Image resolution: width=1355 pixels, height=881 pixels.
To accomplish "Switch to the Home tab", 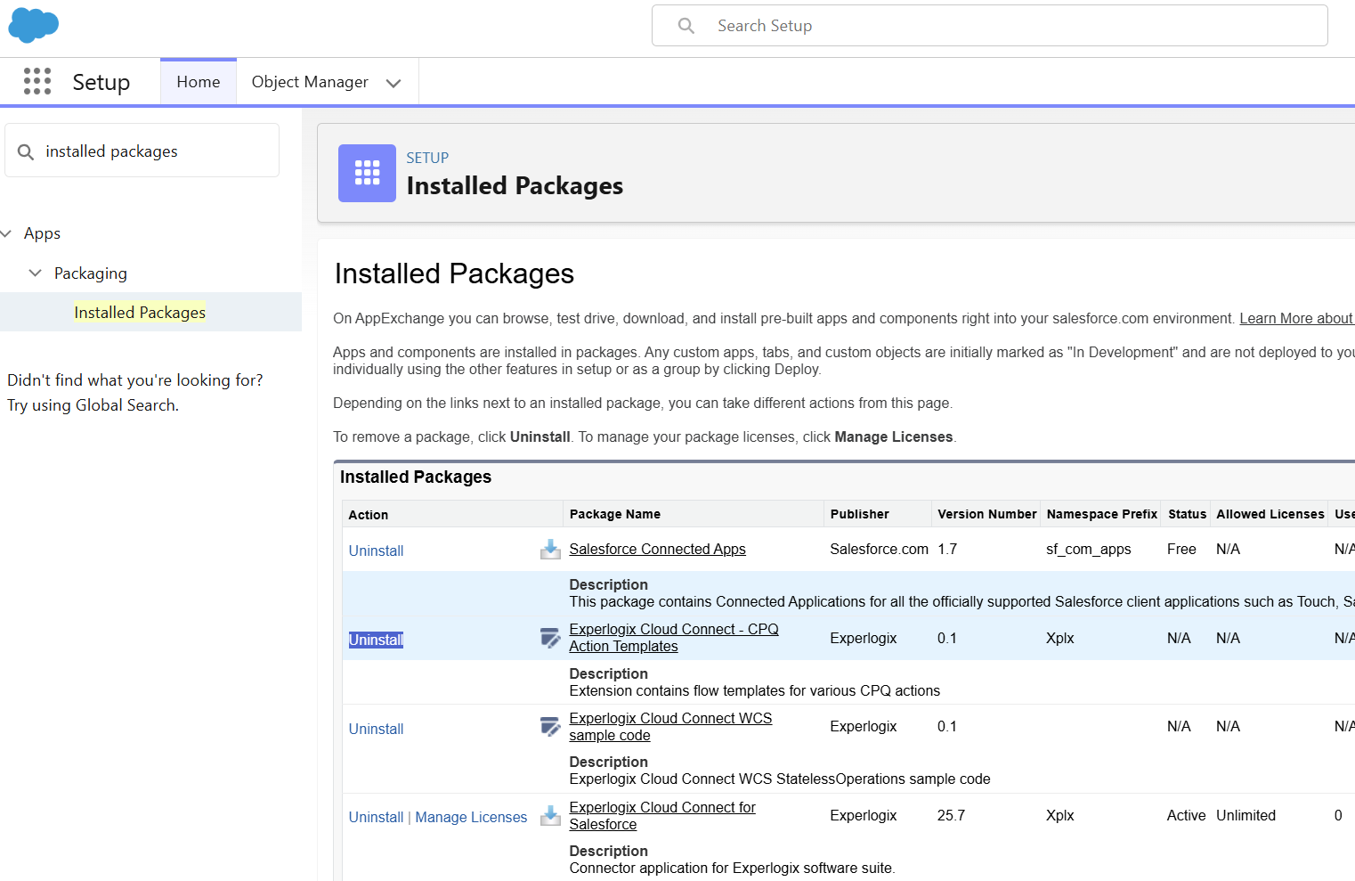I will coord(199,82).
